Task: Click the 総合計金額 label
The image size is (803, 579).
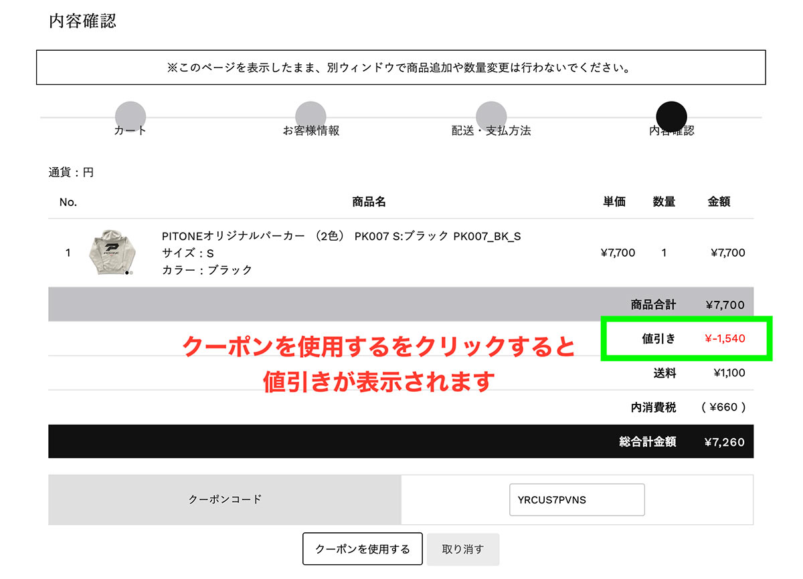Action: click(x=648, y=442)
